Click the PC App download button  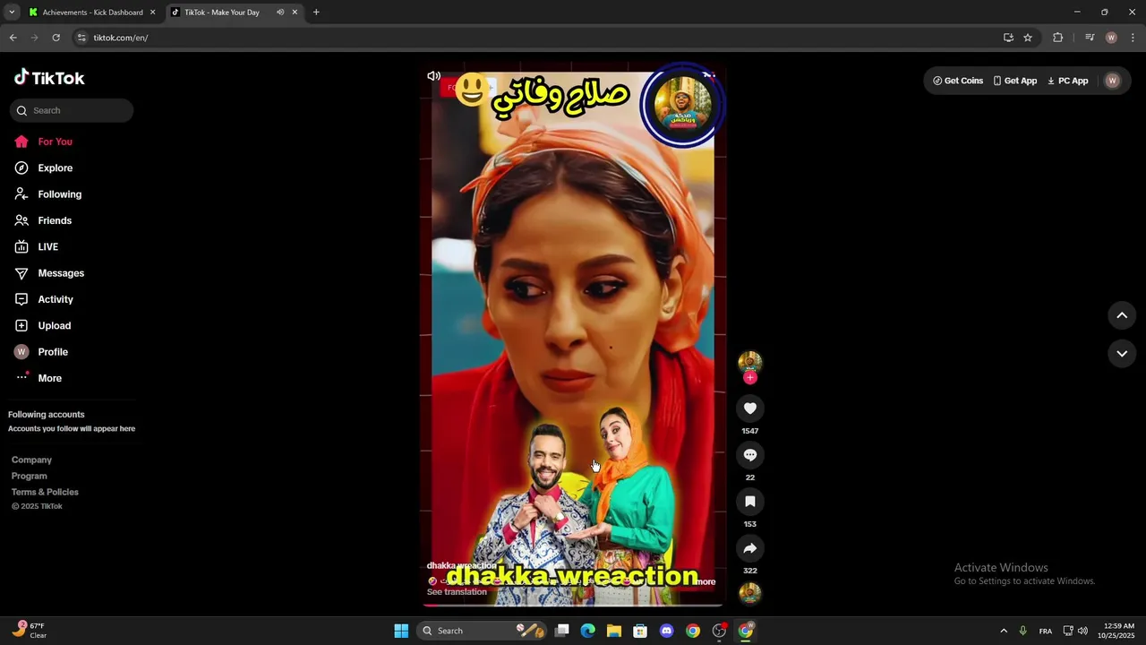pos(1068,81)
